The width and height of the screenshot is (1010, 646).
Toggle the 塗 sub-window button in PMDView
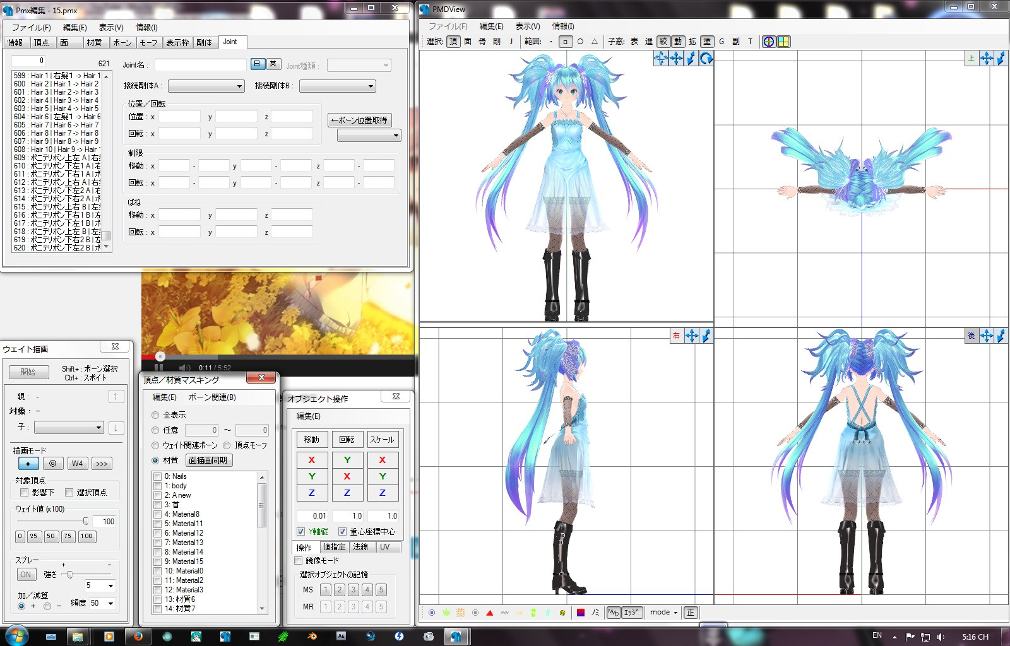(707, 42)
